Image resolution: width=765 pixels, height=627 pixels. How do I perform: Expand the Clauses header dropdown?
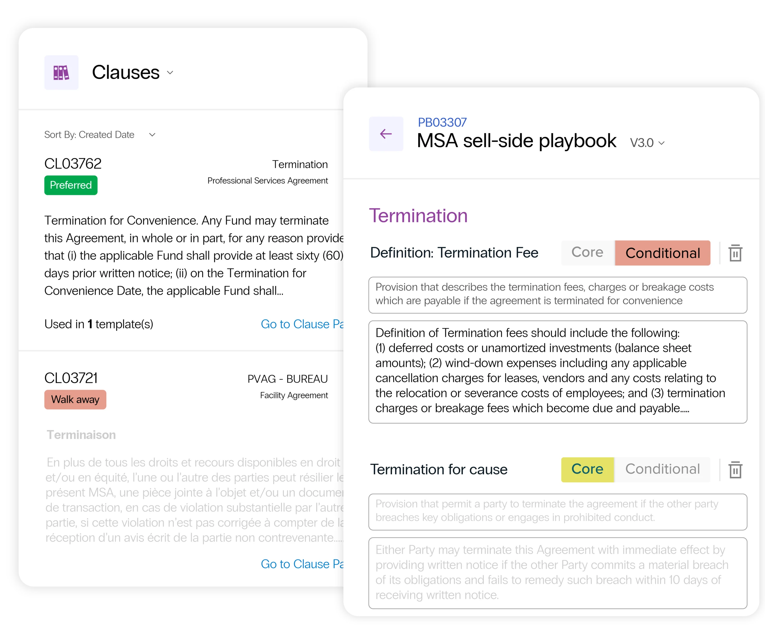click(170, 73)
